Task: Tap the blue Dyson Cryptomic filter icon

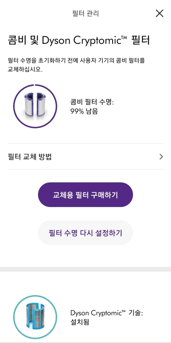Action: pos(35,315)
